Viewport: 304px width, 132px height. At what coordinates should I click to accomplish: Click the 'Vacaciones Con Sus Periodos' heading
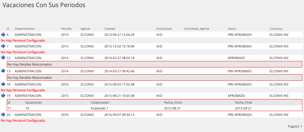click(44, 5)
